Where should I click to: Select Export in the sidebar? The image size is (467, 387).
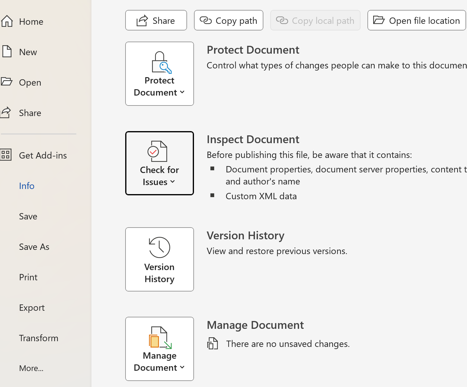click(32, 308)
